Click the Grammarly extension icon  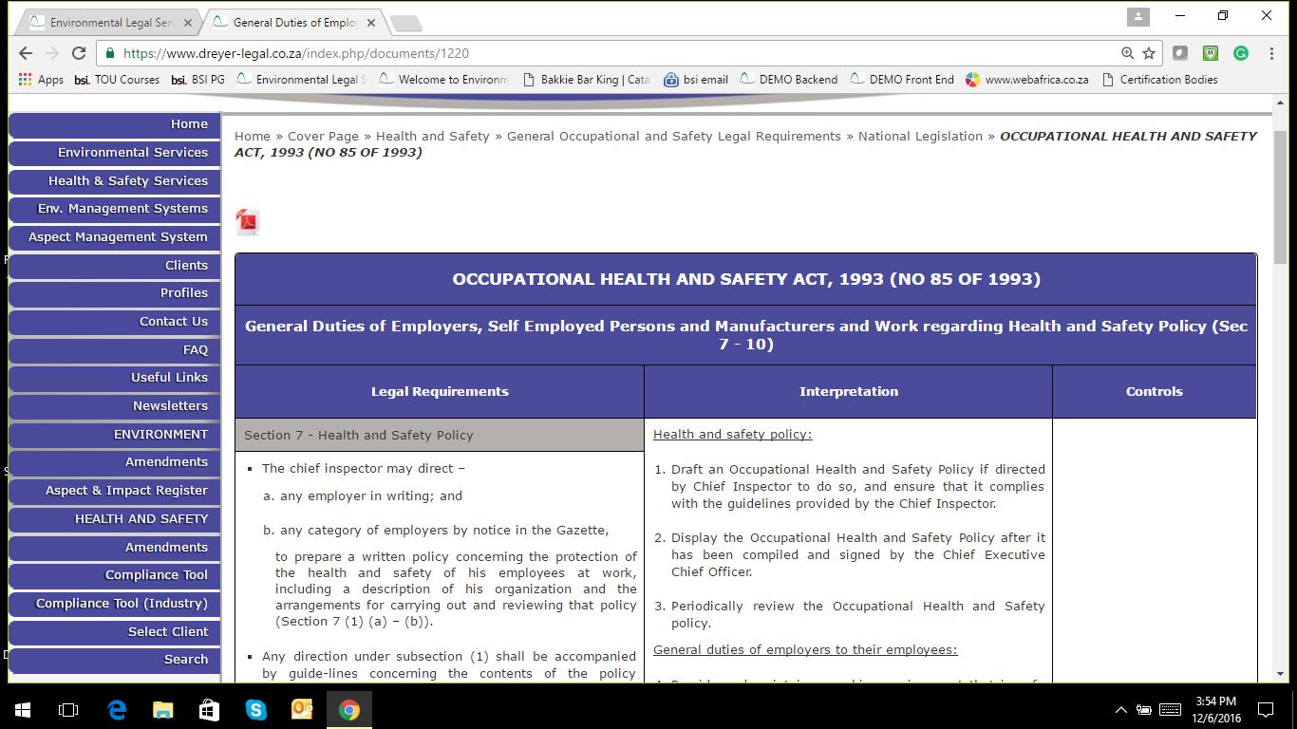[1239, 54]
